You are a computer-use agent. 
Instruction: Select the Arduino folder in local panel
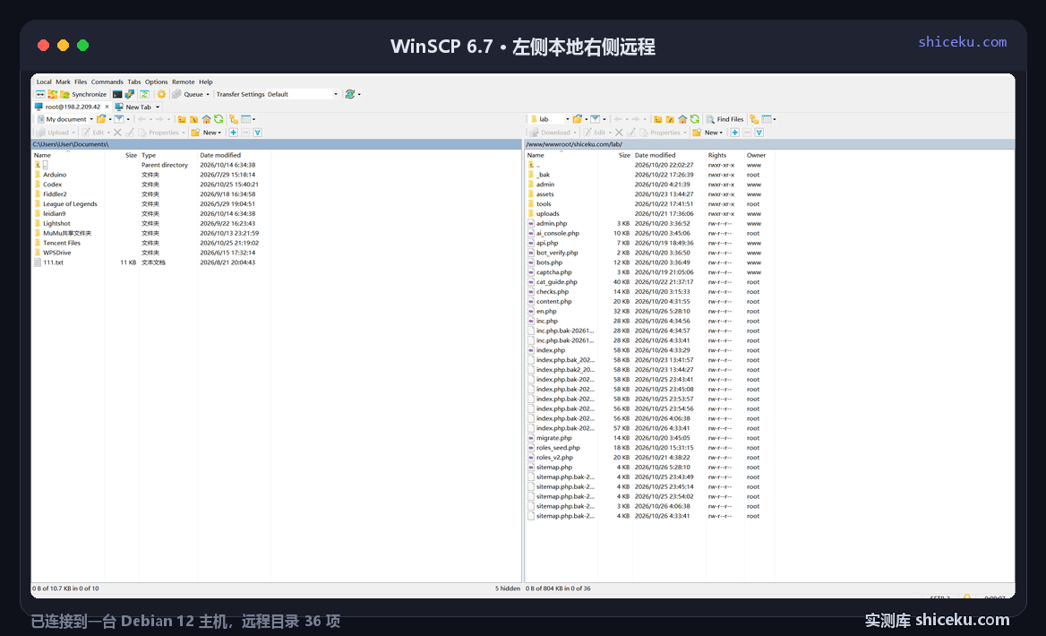55,175
